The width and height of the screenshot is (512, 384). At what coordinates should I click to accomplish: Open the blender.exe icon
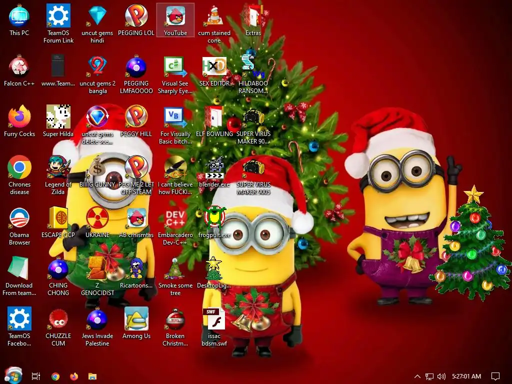(x=214, y=171)
